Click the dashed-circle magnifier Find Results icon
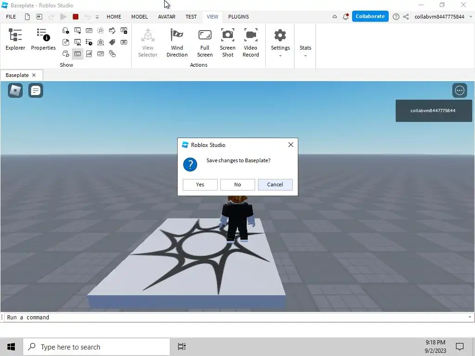Viewport: 475px width, 356px height. point(101,31)
